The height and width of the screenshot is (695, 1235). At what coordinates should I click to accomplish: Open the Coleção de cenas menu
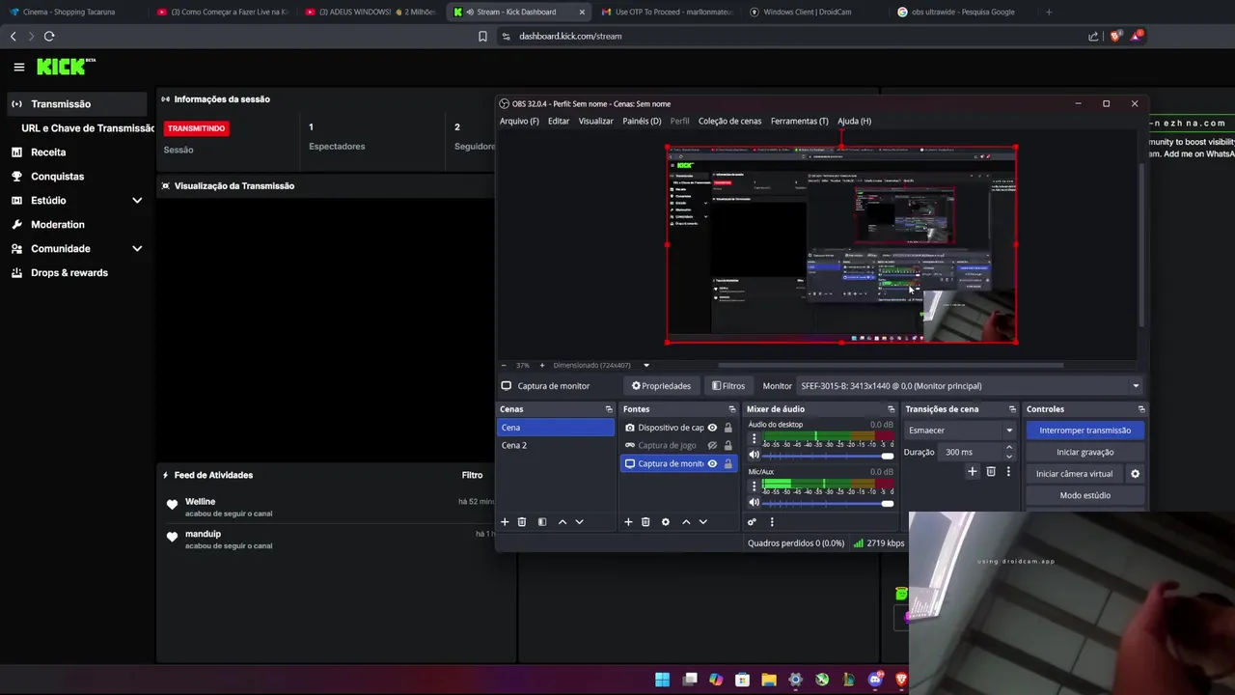click(x=729, y=121)
